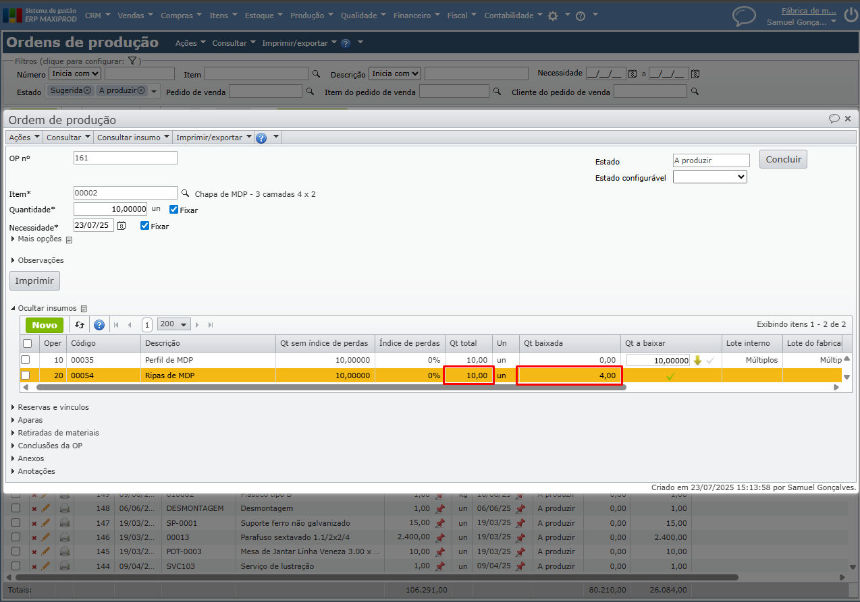Open the Necessidade calendar picker in the order

(122, 226)
